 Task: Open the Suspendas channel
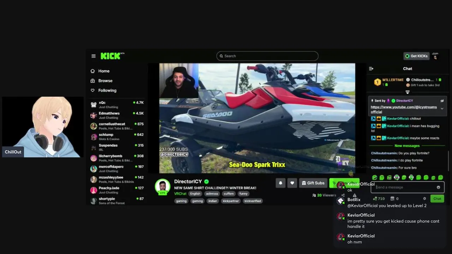[117, 147]
